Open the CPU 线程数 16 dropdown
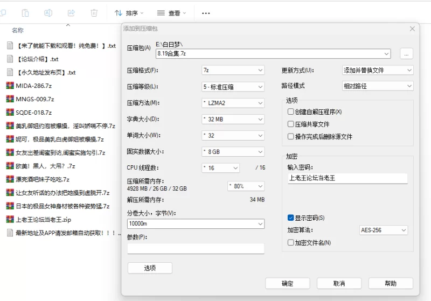431x301 pixels. [220, 168]
